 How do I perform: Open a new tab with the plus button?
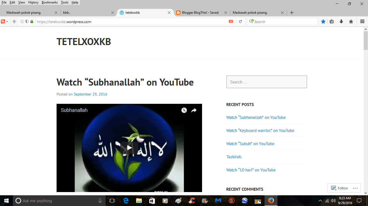pyautogui.click(x=292, y=13)
